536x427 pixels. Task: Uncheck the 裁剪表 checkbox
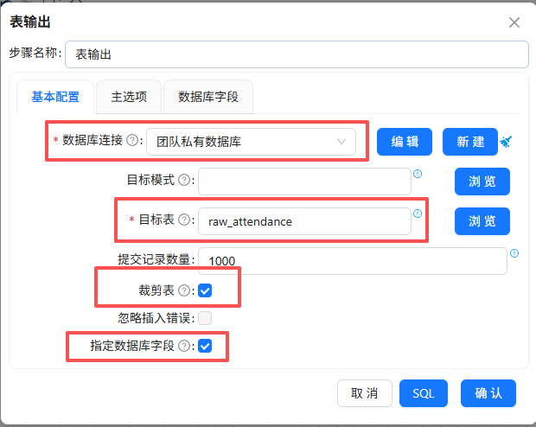click(x=205, y=290)
